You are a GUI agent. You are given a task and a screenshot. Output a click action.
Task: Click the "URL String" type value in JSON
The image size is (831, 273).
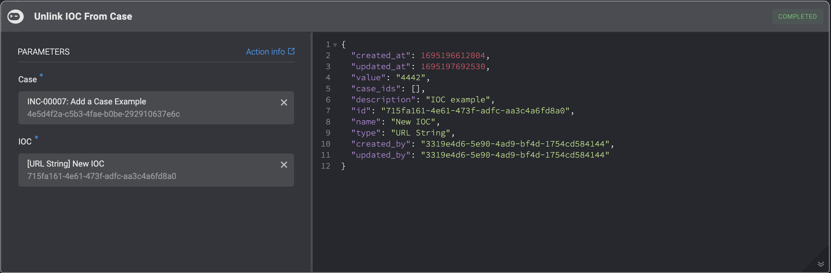[421, 133]
